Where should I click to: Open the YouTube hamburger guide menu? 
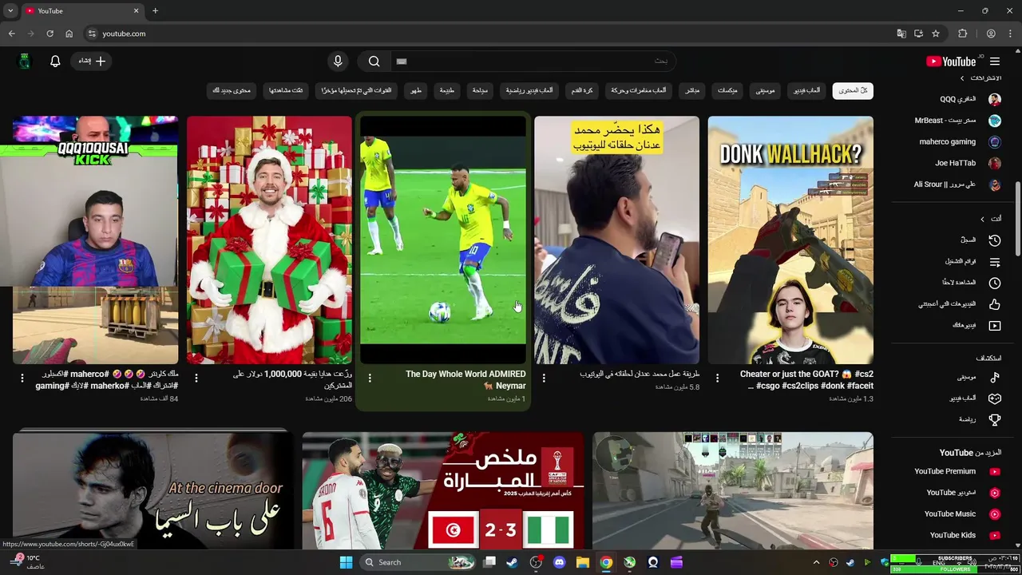point(995,61)
